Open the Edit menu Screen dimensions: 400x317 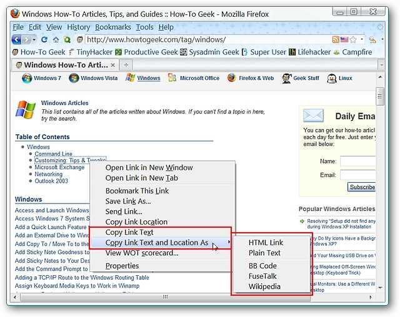click(35, 27)
